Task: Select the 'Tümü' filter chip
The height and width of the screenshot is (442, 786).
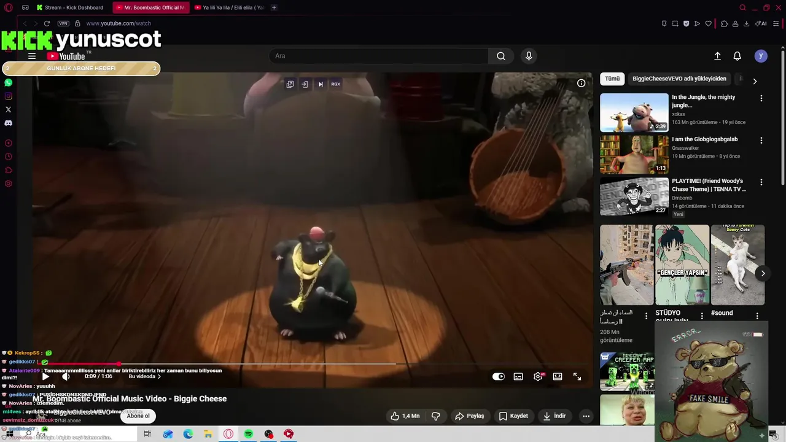Action: pyautogui.click(x=612, y=79)
